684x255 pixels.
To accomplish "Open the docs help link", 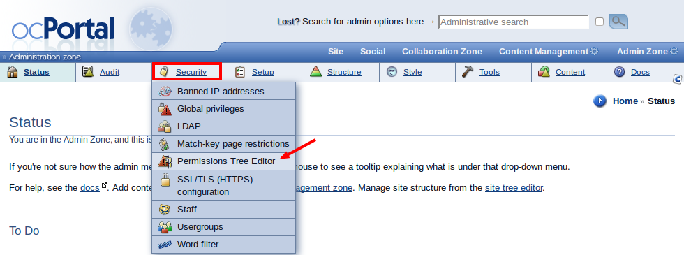I will (89, 188).
